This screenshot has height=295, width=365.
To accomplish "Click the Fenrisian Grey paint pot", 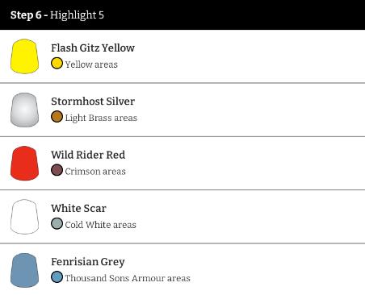I will tap(24, 270).
